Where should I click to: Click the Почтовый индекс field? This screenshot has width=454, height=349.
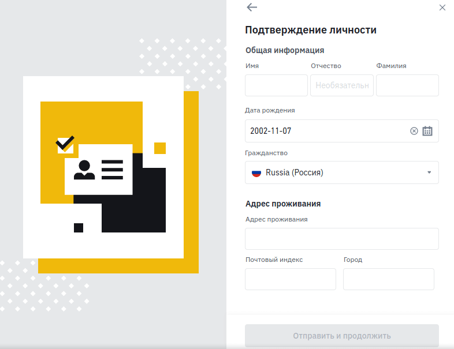coord(291,279)
